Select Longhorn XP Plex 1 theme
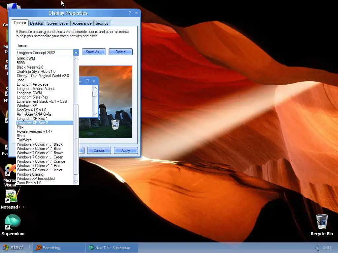The height and width of the screenshot is (253, 338). 45,119
